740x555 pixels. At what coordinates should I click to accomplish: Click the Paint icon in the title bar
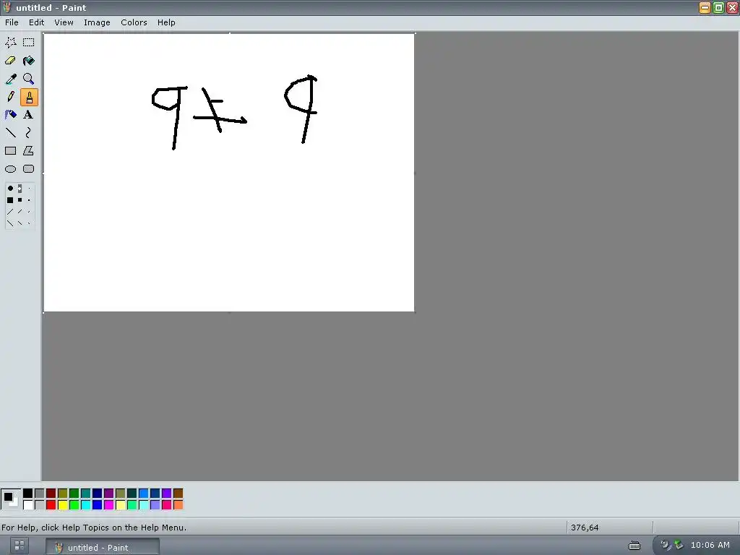[7, 7]
